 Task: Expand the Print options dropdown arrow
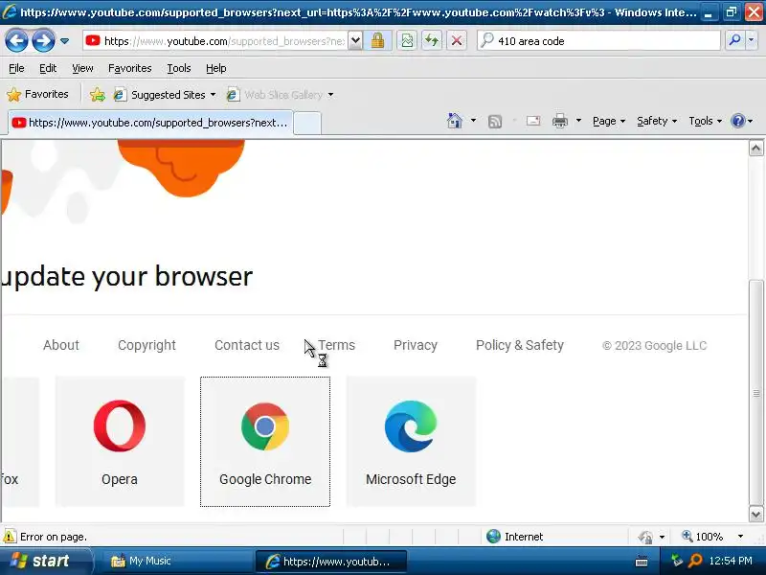(578, 121)
